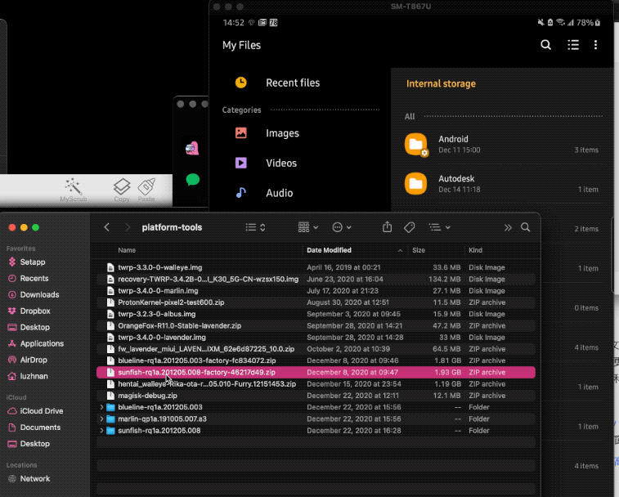Select Desktop under iCloud in the sidebar

pyautogui.click(x=29, y=444)
